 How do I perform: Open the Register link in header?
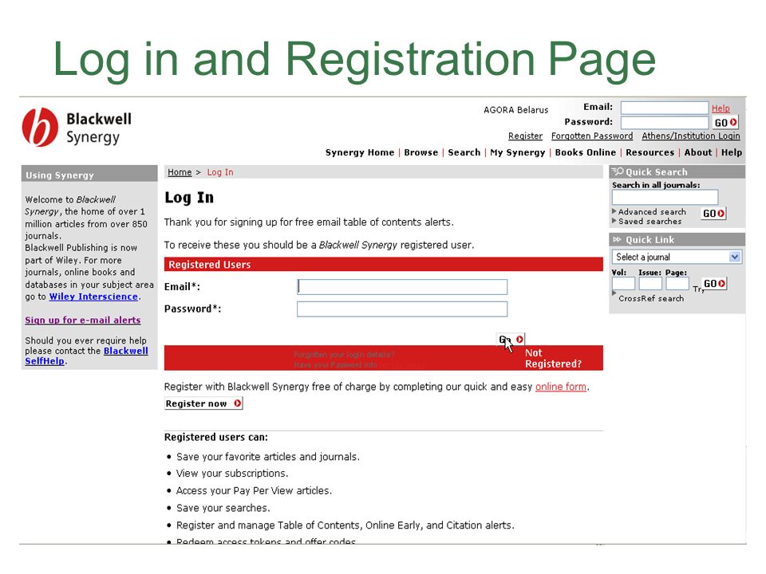(525, 136)
